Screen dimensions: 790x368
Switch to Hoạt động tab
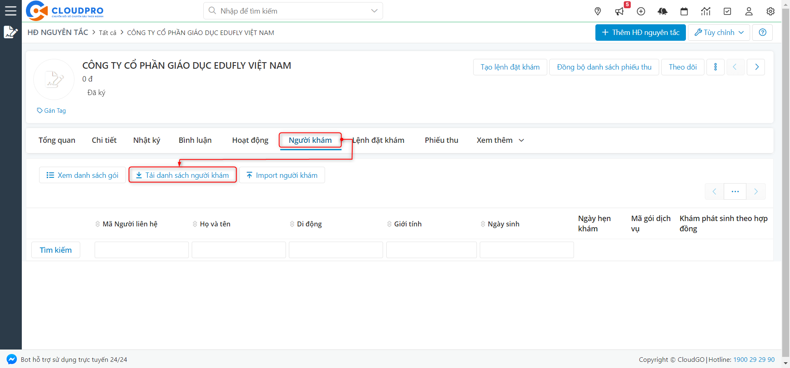point(250,140)
